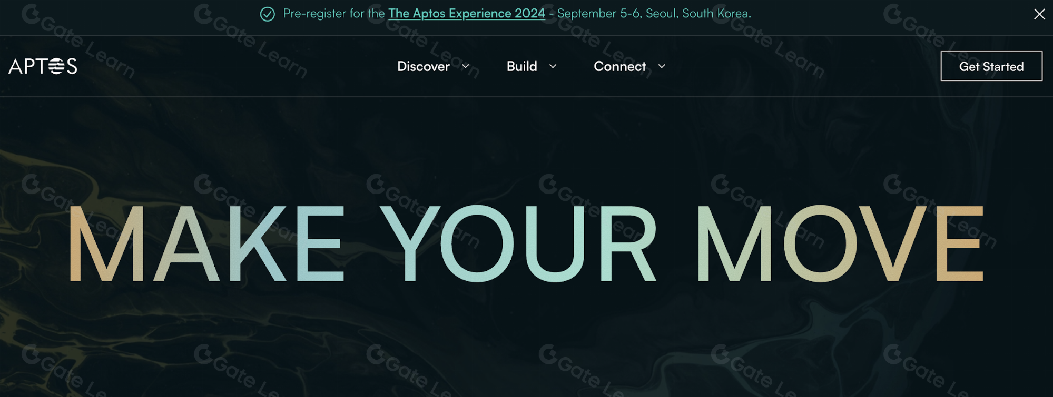This screenshot has height=397, width=1053.
Task: Click the letter O in MOVE
Action: pyautogui.click(x=820, y=243)
